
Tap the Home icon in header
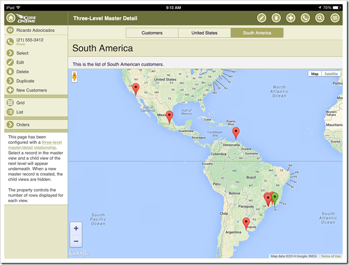pos(11,18)
